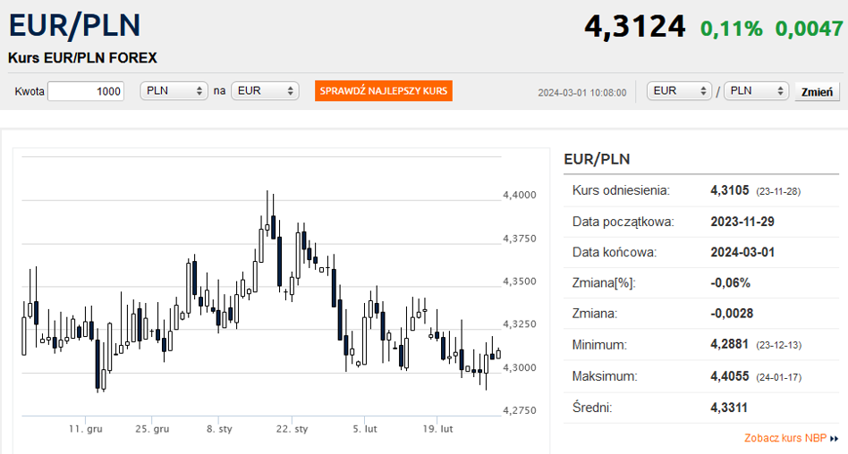
Task: Open the EUR base currency pair dropdown
Action: [679, 91]
